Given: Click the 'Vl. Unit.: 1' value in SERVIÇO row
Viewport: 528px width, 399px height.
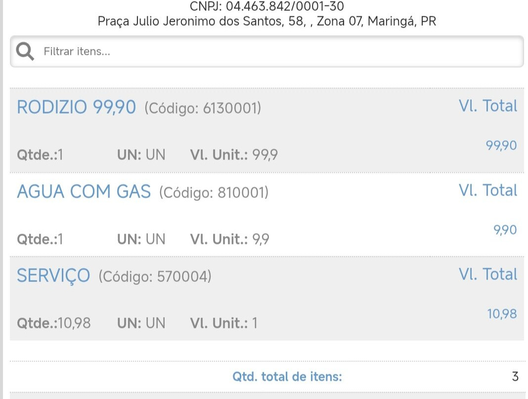Looking at the screenshot, I should click(223, 323).
